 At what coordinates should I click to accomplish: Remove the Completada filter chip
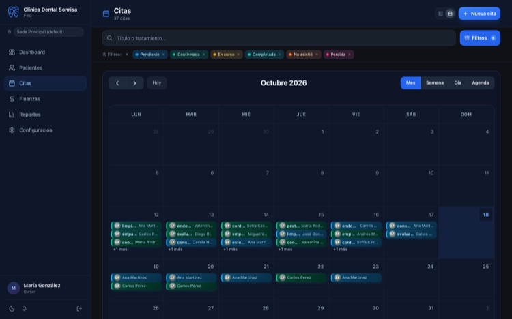(x=279, y=55)
